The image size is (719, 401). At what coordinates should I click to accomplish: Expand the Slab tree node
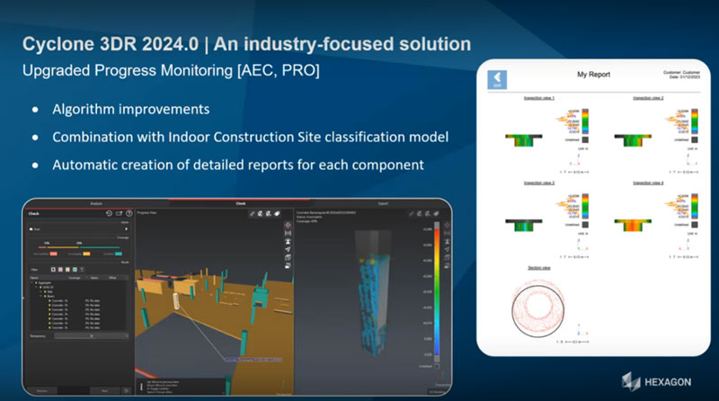pyautogui.click(x=40, y=292)
